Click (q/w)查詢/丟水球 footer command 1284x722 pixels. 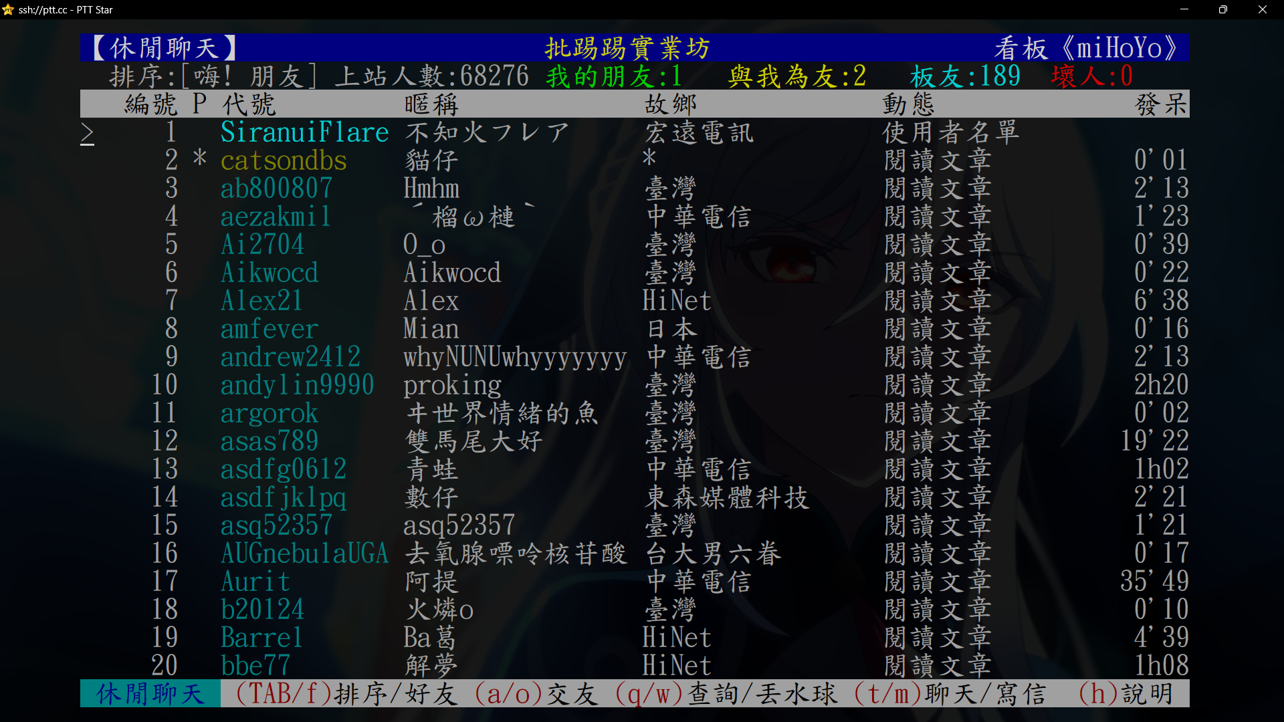click(x=726, y=694)
